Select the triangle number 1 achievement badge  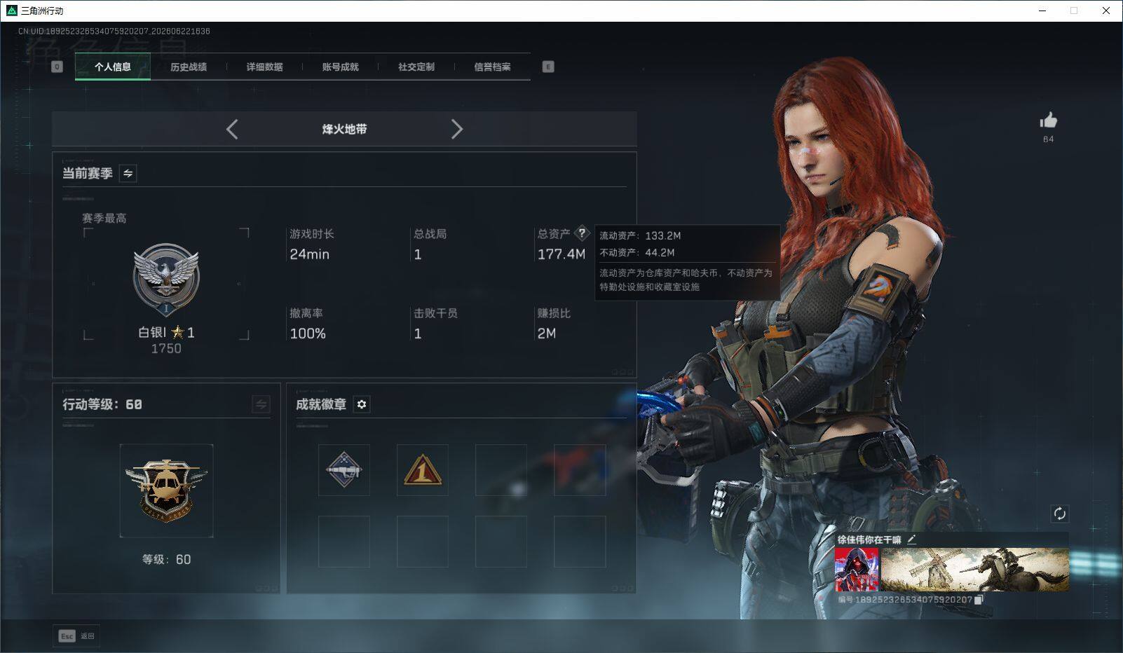click(423, 470)
